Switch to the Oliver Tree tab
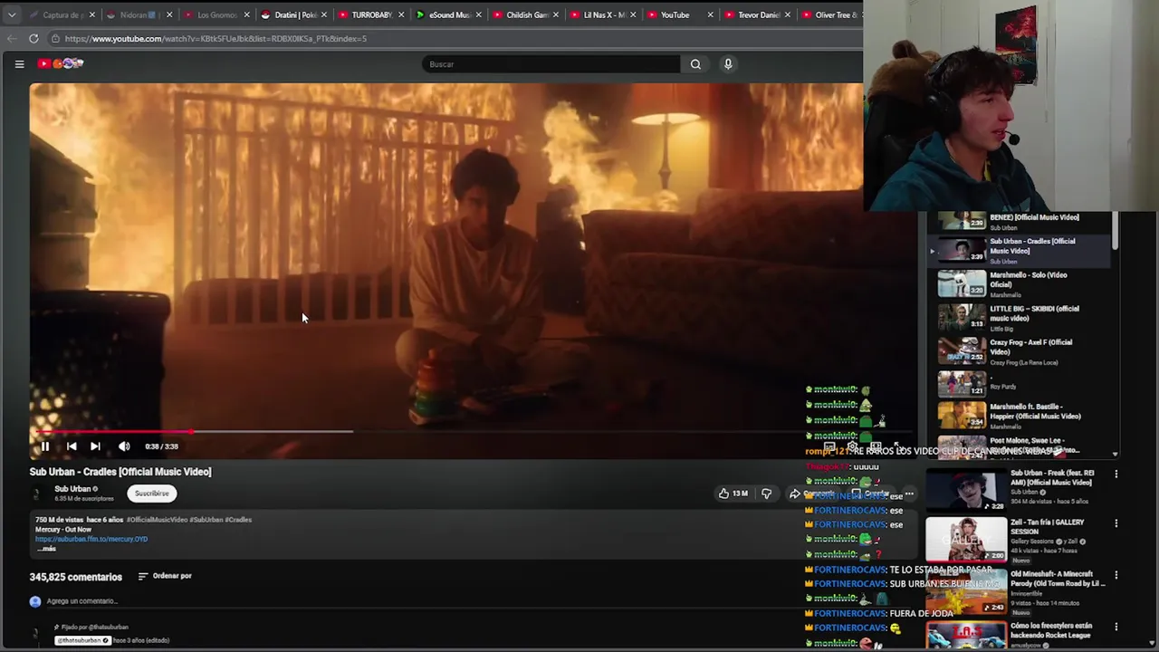 point(829,14)
